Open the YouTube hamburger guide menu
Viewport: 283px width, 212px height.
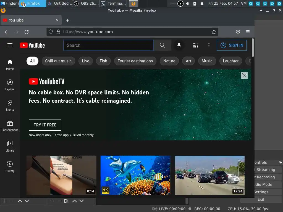click(10, 45)
